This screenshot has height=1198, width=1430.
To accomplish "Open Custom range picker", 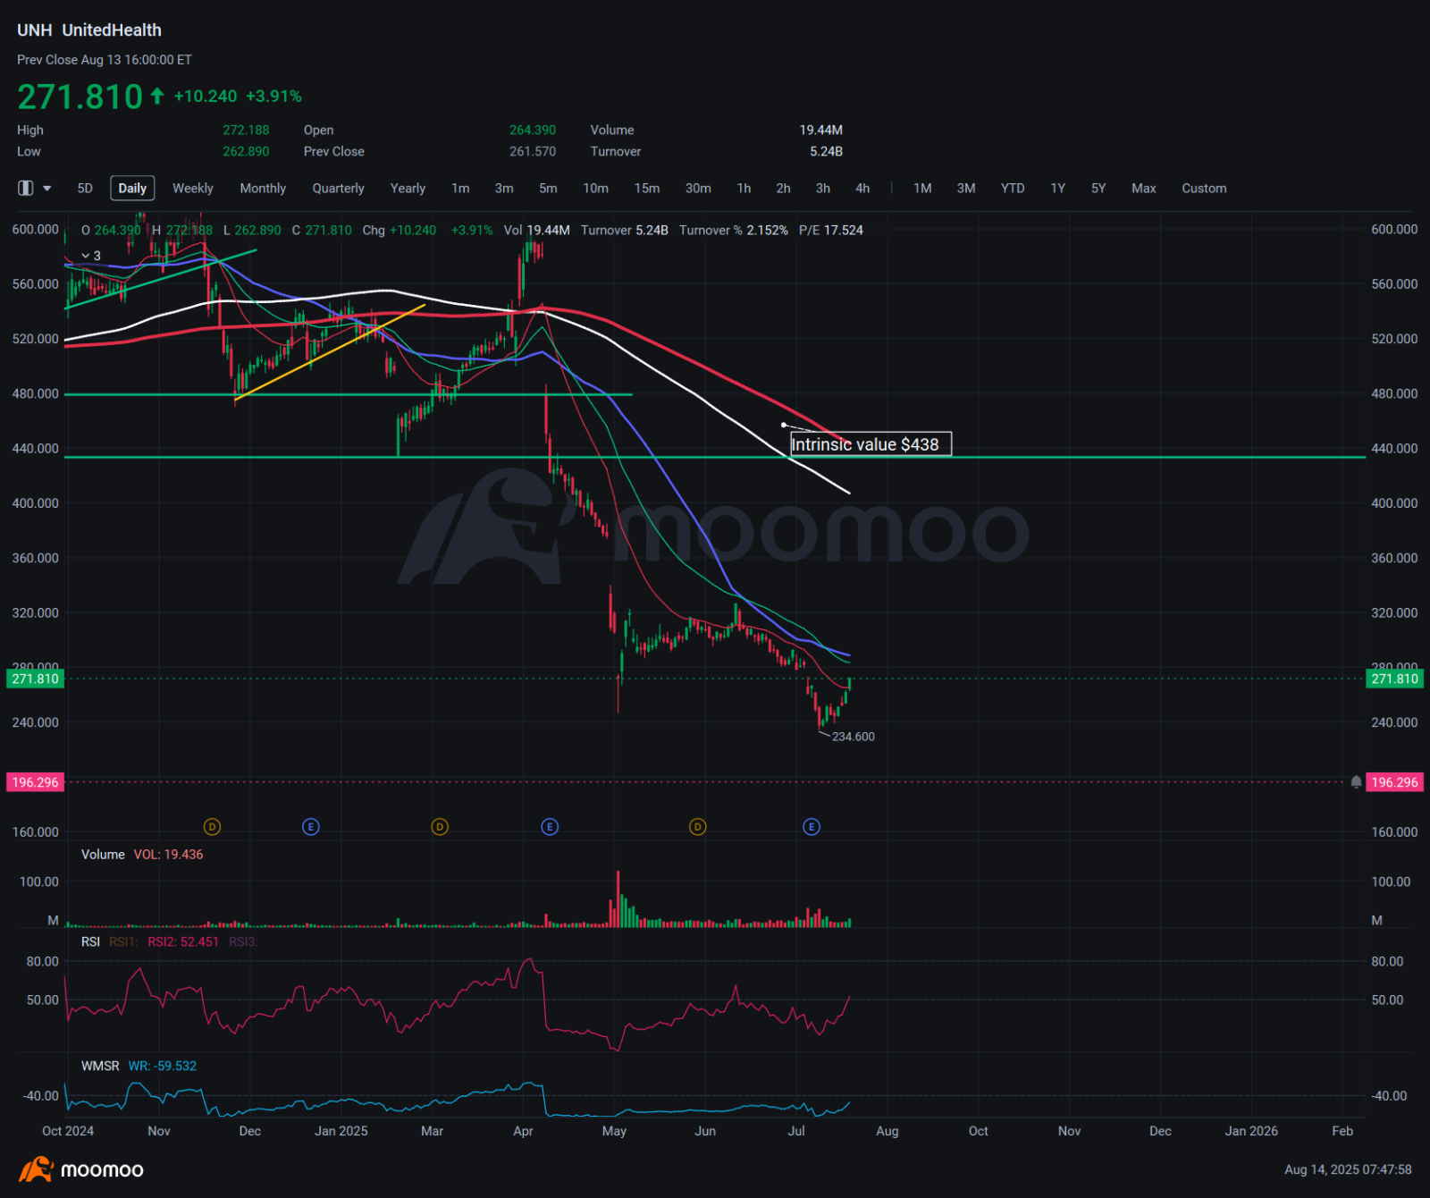I will (1204, 189).
